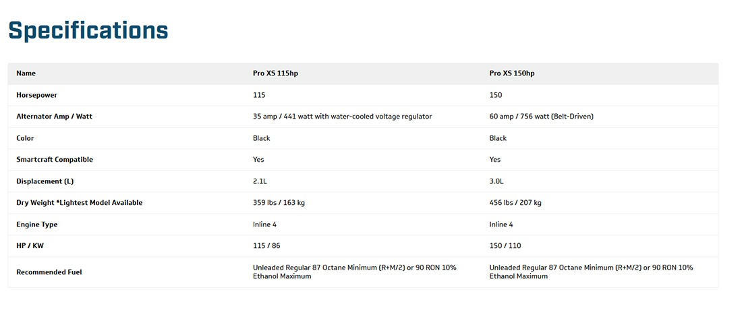The width and height of the screenshot is (742, 310).
Task: Click the HP / KW row label
Action: pos(31,246)
